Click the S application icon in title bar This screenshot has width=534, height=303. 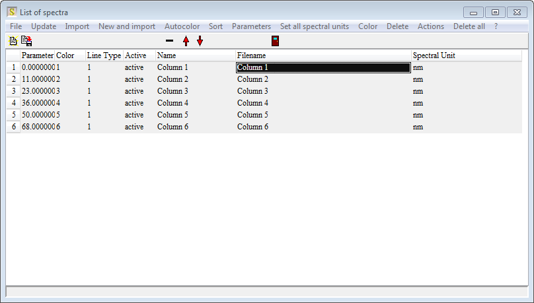tap(11, 13)
